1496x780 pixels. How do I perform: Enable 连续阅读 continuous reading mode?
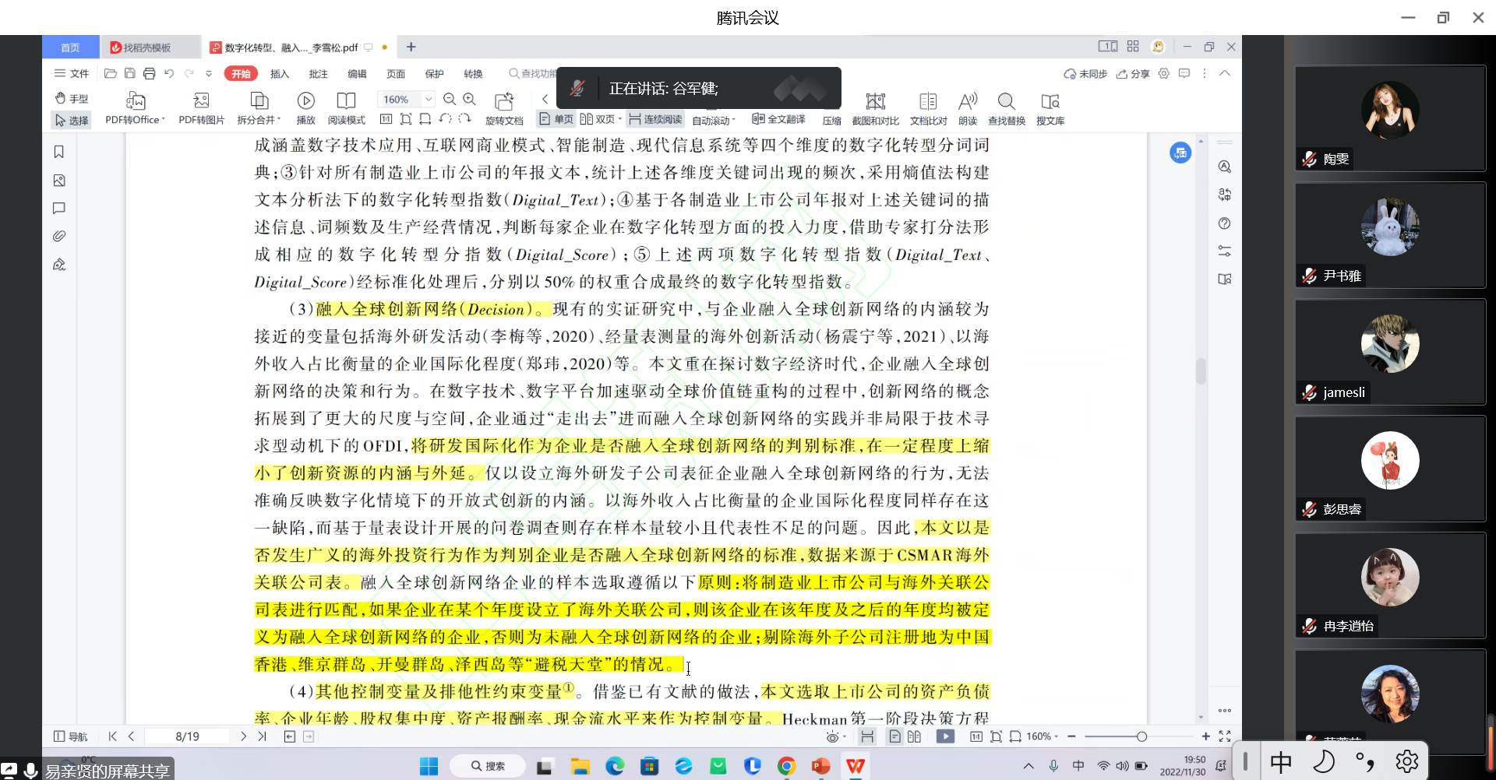(x=654, y=118)
